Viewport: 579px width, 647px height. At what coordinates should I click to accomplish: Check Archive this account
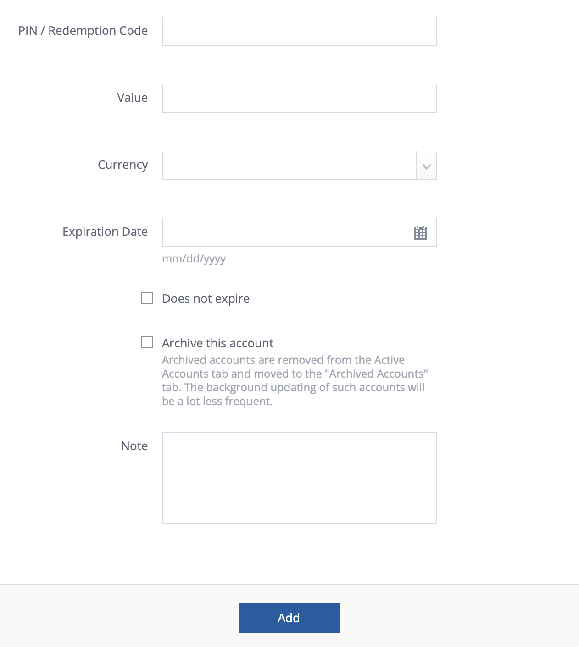[x=147, y=342]
